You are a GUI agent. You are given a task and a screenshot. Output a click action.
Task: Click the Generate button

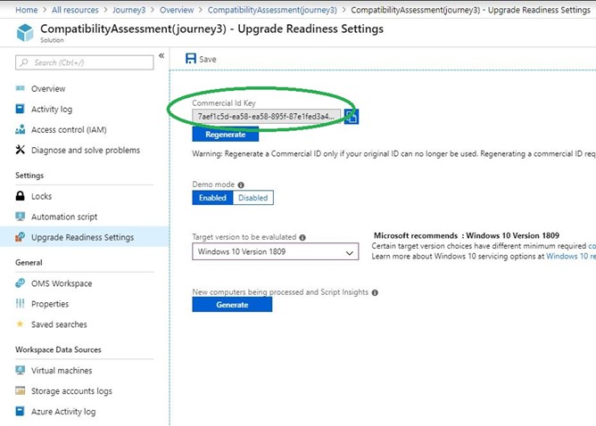[x=231, y=305]
